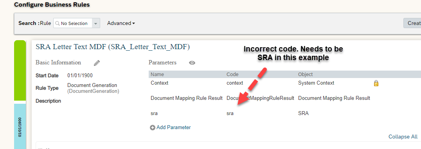
Task: Click the pencil icon to edit Basic Information
Action: point(97,63)
